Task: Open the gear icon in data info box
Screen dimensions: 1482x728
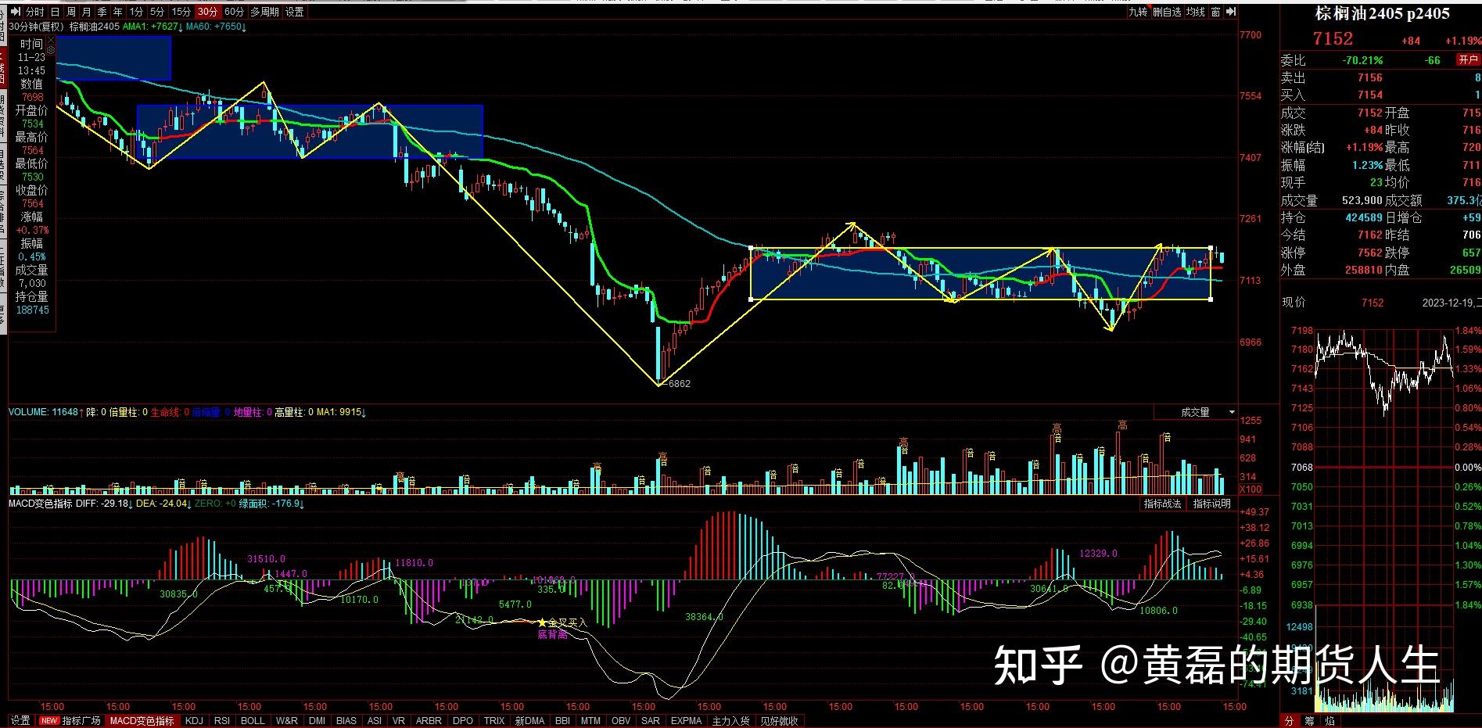Action: click(51, 51)
